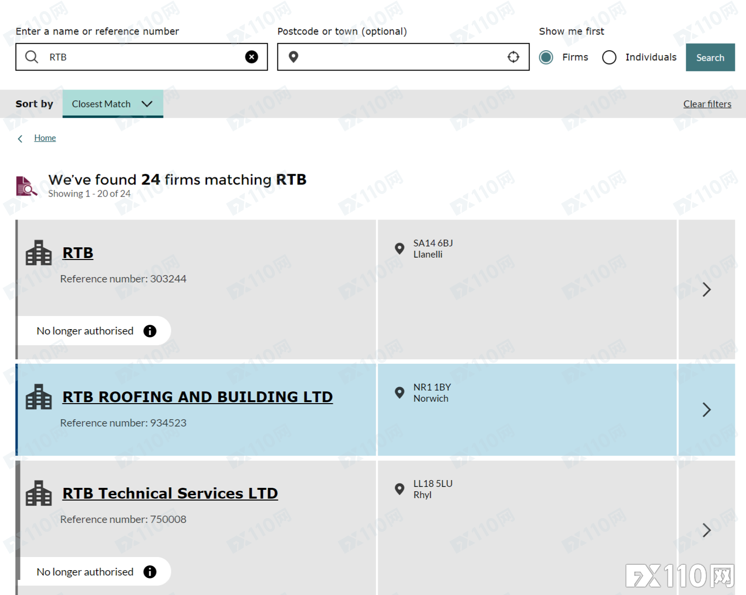Viewport: 746px width, 595px height.
Task: Use current location crosshair icon
Action: click(x=513, y=57)
